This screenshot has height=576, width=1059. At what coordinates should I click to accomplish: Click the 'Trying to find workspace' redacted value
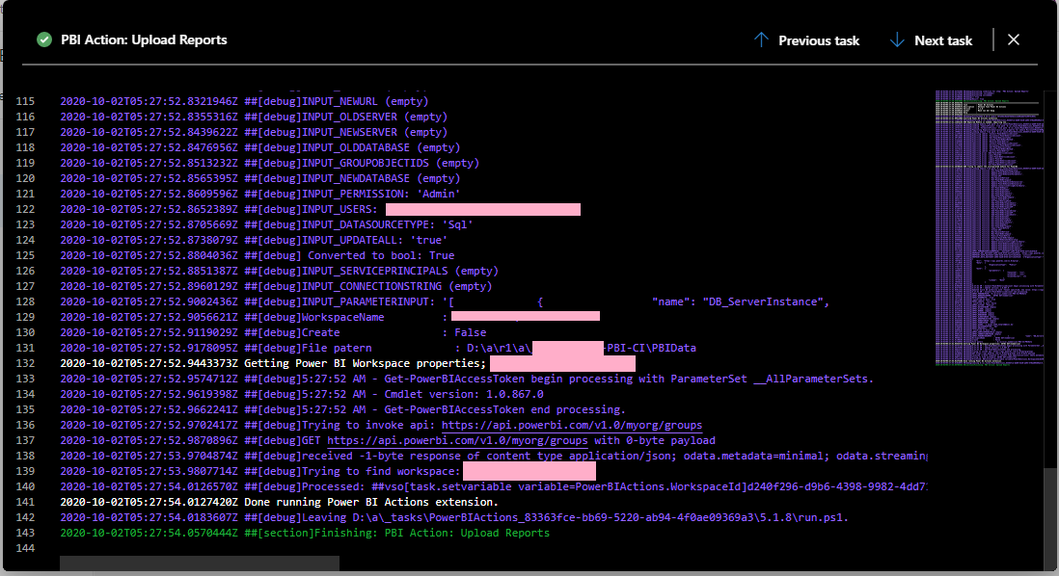(530, 471)
